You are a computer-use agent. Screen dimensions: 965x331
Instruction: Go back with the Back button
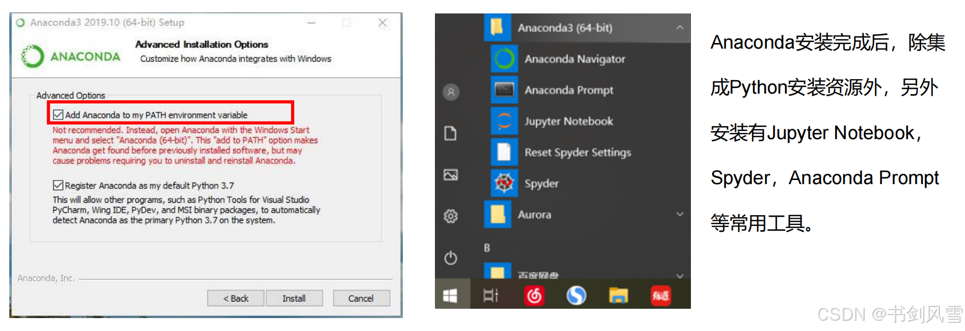(236, 298)
